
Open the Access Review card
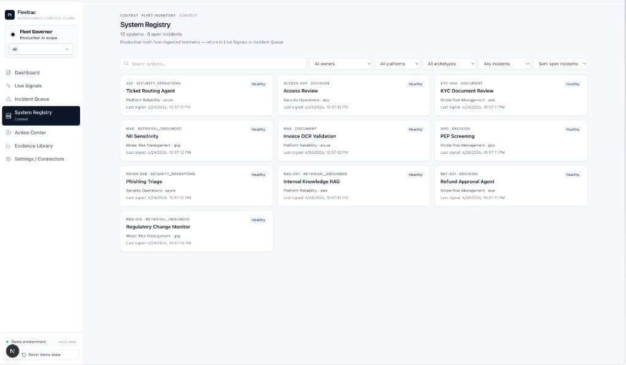[x=354, y=95]
